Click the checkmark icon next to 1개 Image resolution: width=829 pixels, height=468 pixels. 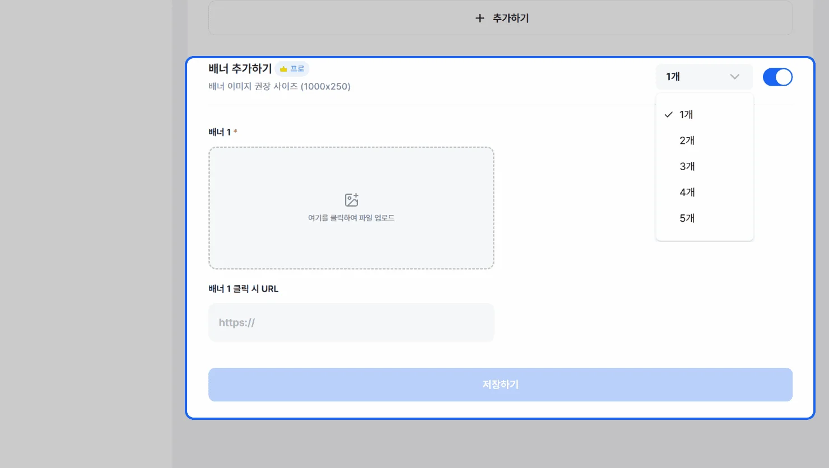click(668, 115)
